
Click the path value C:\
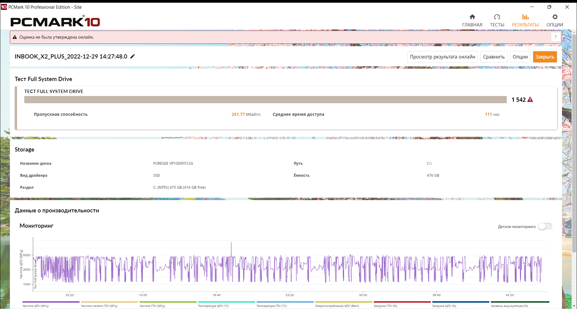click(x=429, y=163)
